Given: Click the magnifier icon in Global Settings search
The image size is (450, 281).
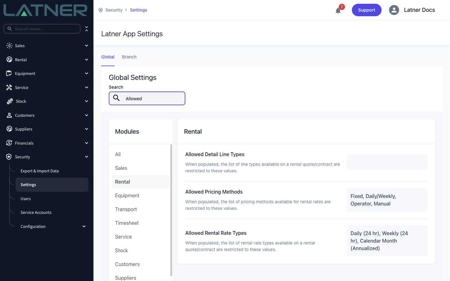Looking at the screenshot, I should point(117,98).
